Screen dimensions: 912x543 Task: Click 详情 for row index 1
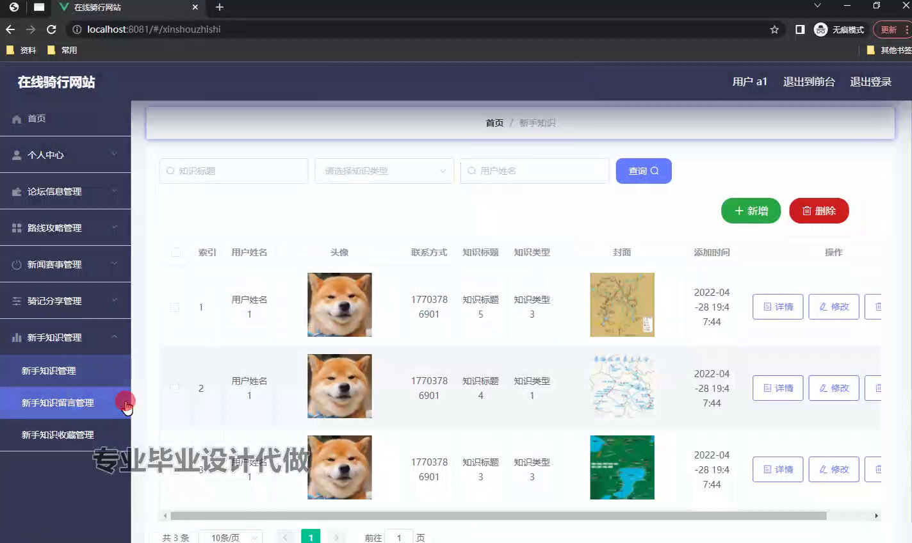point(778,307)
